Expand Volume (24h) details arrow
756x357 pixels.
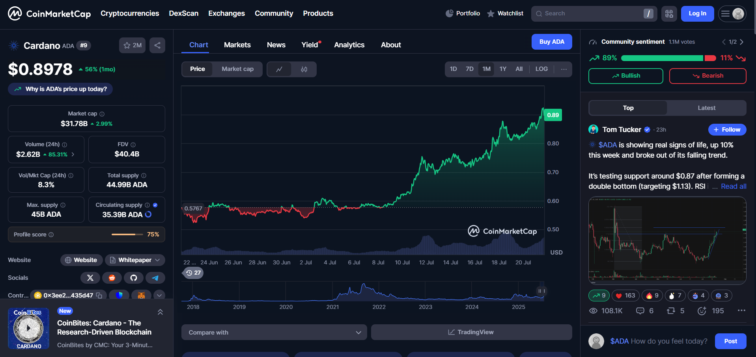click(x=73, y=154)
